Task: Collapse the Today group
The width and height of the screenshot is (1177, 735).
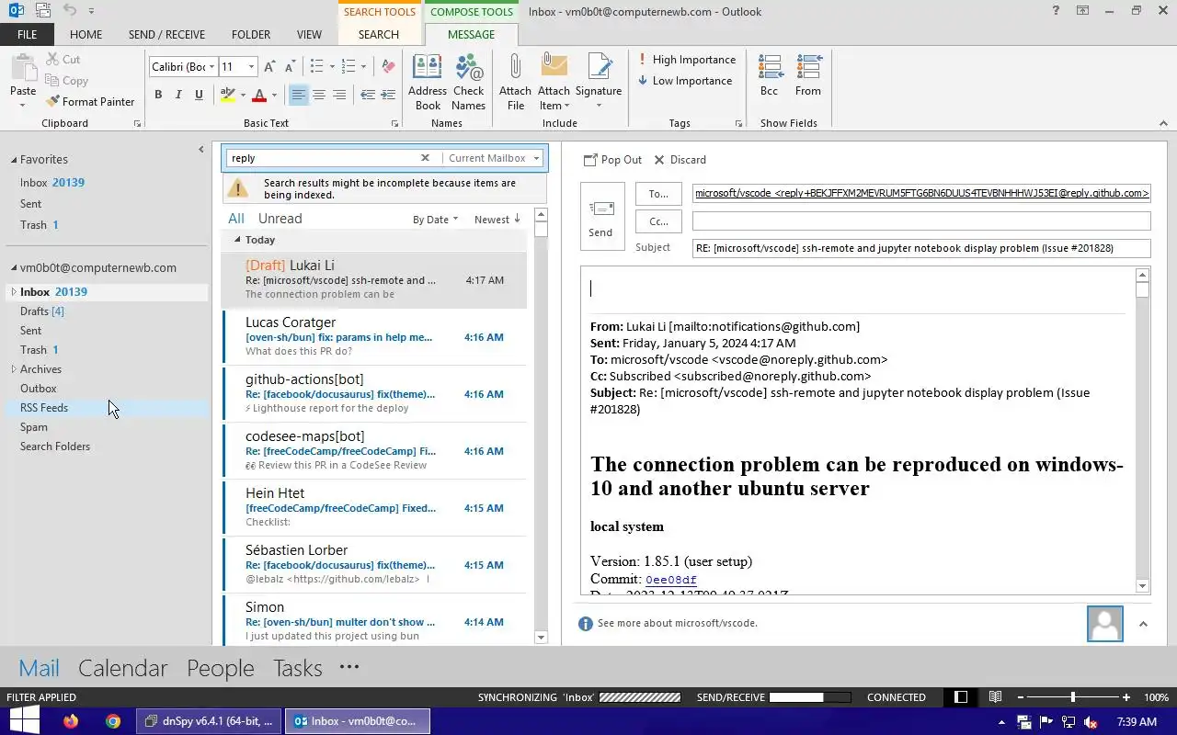Action: point(237,240)
